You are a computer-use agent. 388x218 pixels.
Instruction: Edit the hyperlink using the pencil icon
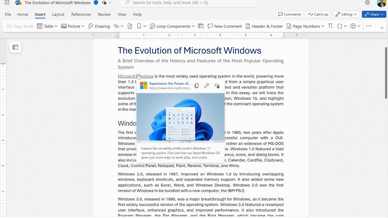pyautogui.click(x=207, y=86)
